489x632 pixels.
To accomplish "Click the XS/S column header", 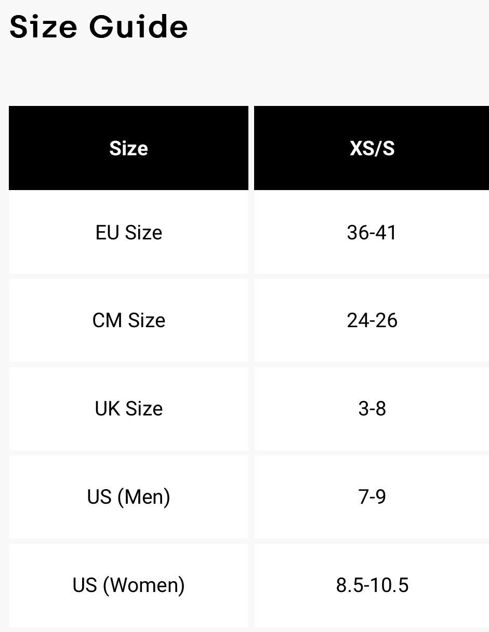I will tap(372, 149).
